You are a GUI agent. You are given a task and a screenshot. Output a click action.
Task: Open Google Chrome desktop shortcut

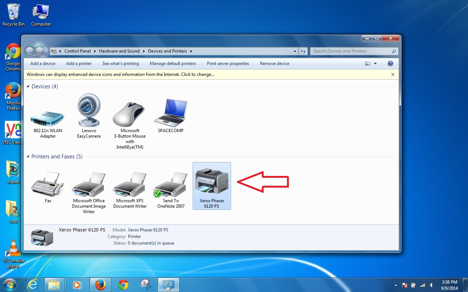coord(14,57)
